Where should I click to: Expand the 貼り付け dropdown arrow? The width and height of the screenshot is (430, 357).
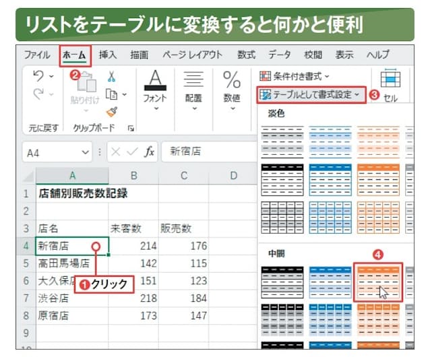(86, 110)
